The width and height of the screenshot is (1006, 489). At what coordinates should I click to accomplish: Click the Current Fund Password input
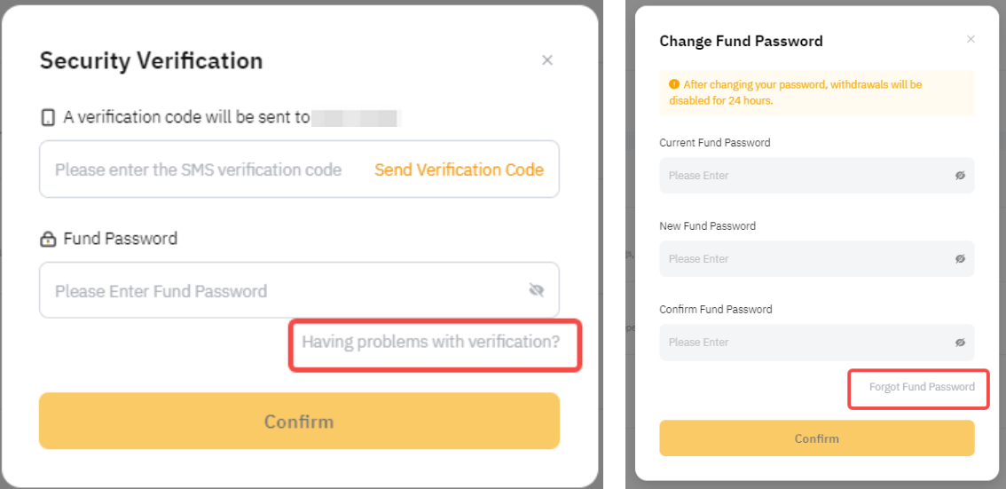798,176
